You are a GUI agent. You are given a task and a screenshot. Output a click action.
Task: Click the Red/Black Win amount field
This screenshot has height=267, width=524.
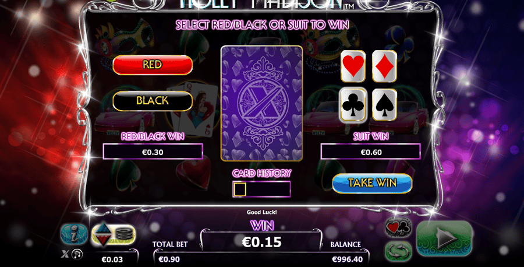click(x=153, y=152)
